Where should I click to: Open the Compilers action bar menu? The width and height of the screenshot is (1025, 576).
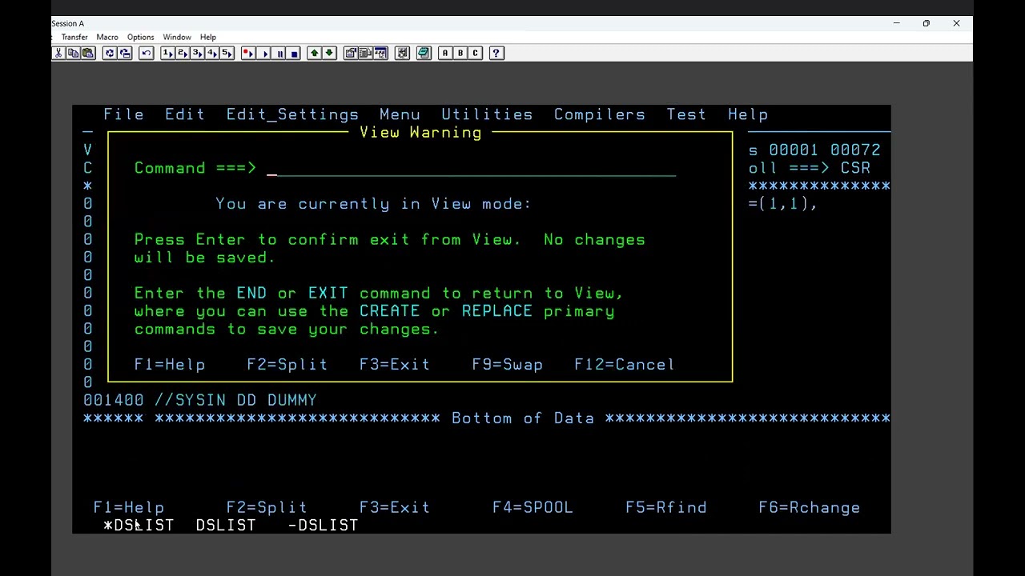tap(600, 114)
